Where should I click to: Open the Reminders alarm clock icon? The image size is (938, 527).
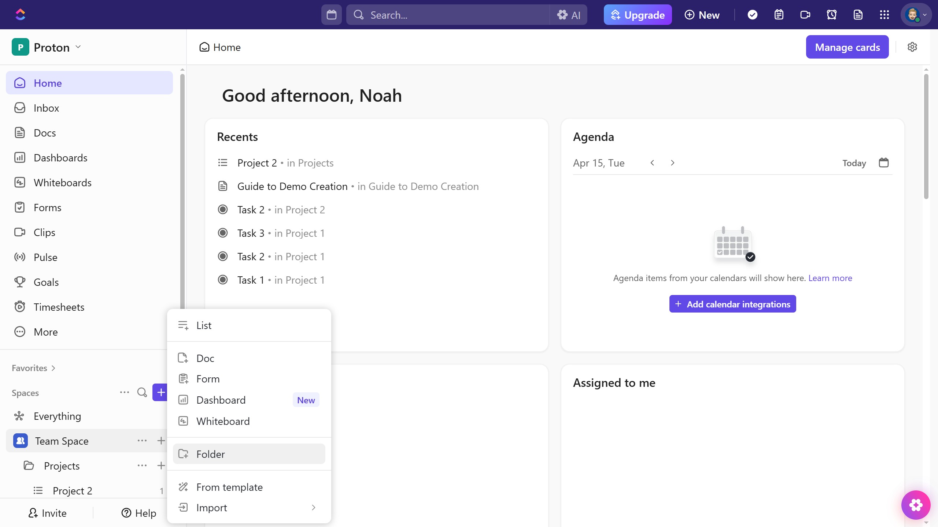tap(831, 15)
